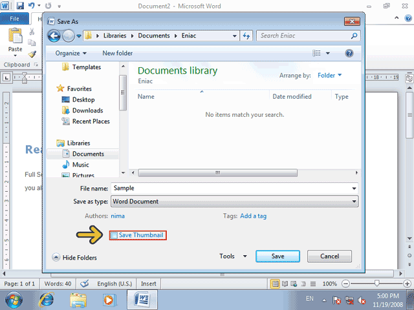Select Music under Libraries
This screenshot has height=310, width=414.
(76, 165)
